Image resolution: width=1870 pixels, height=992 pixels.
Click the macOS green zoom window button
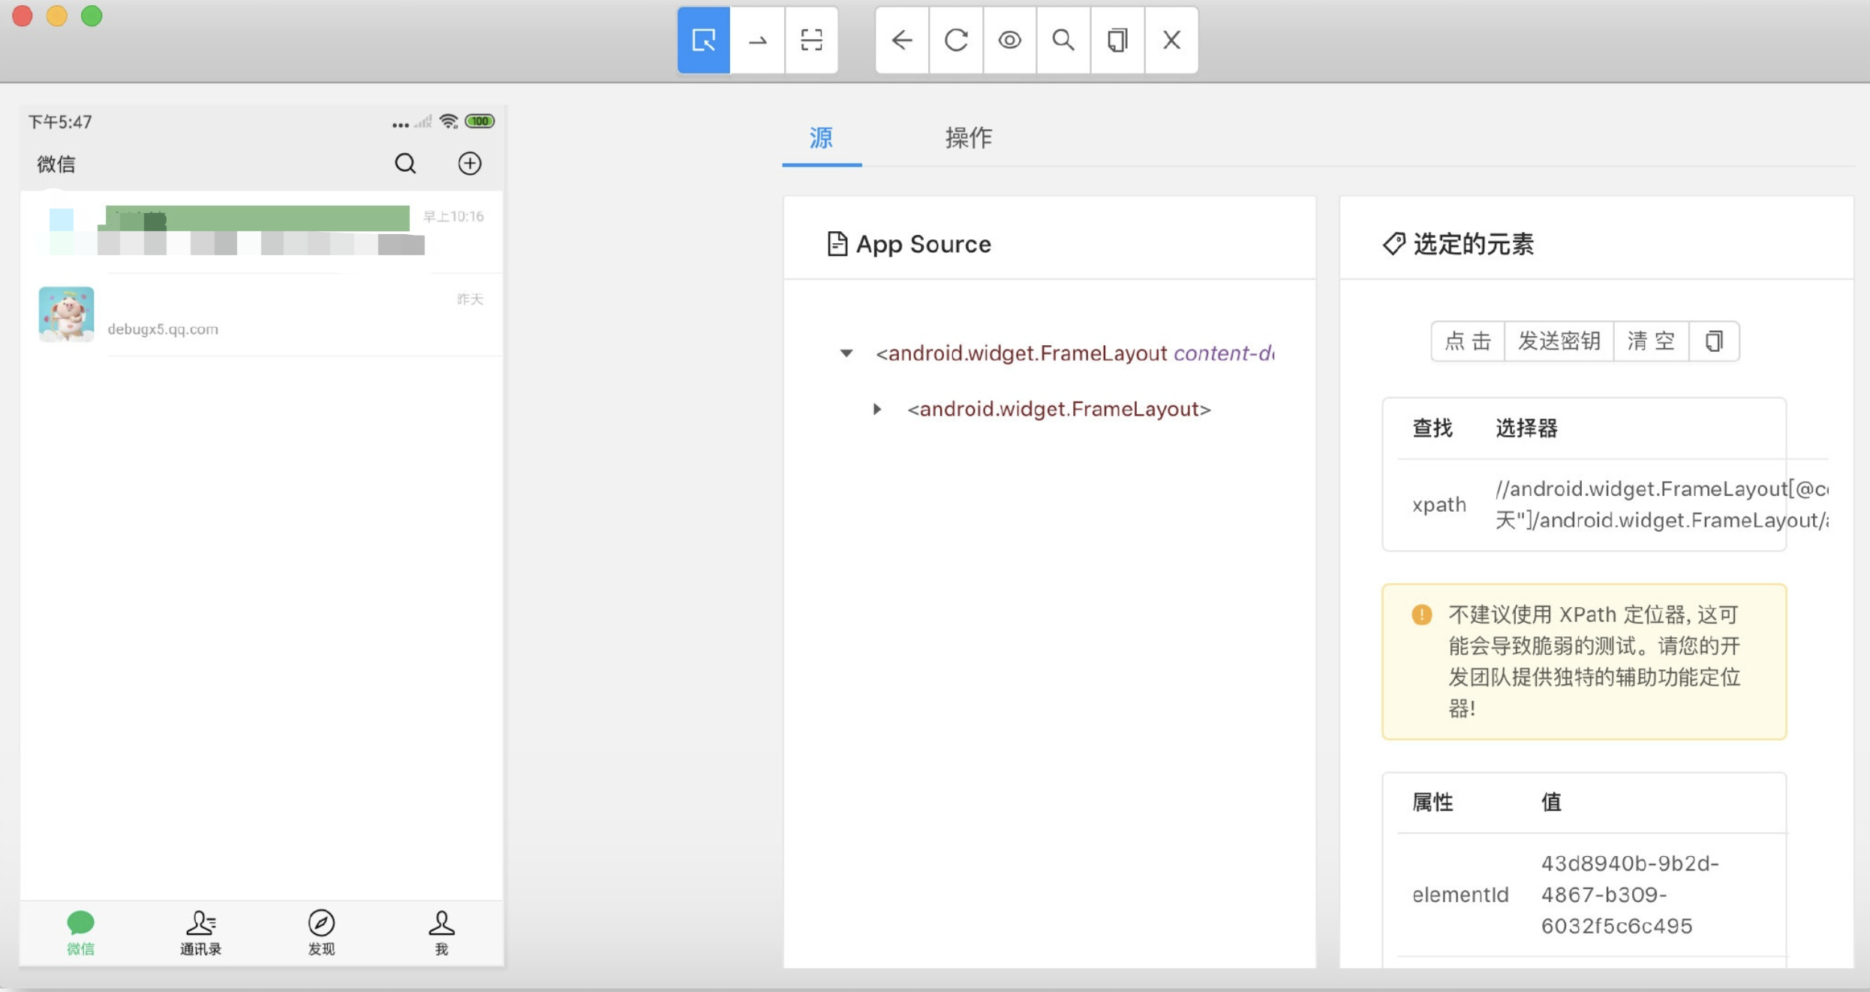(x=92, y=16)
